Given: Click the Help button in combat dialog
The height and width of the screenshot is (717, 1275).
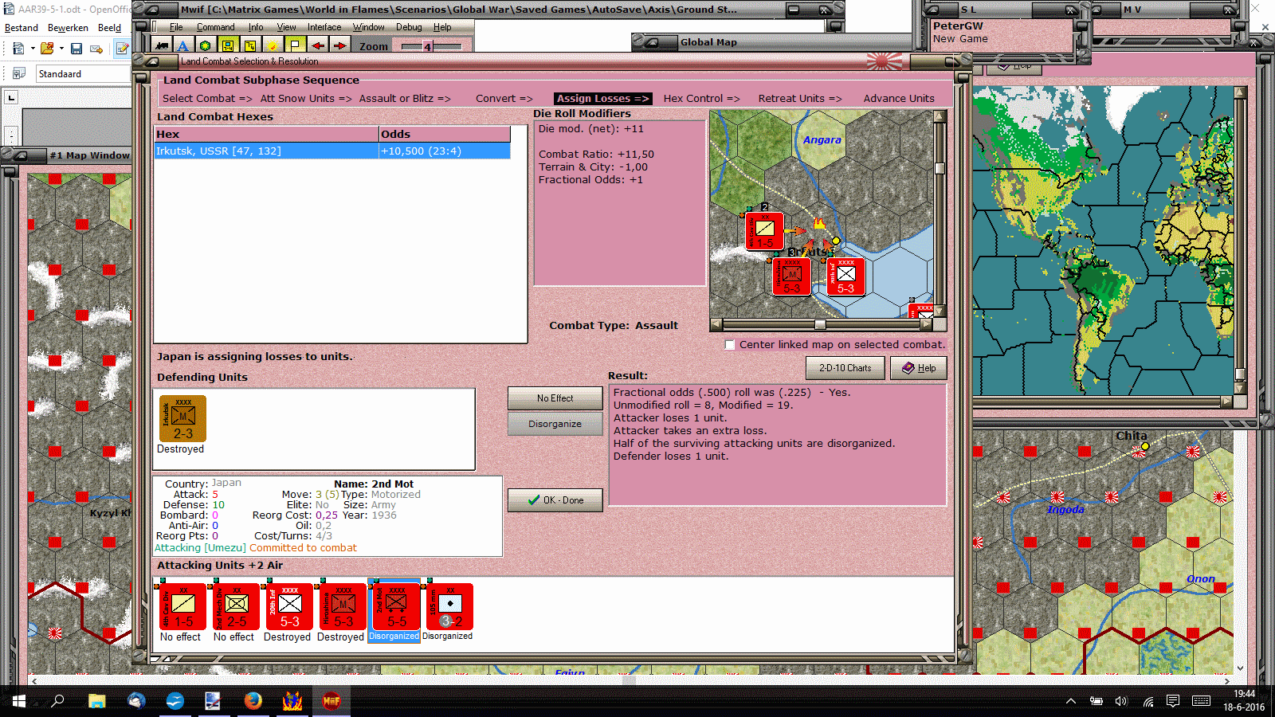Looking at the screenshot, I should [x=918, y=368].
